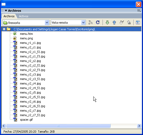Collapse the Archivos panel disclosure triangle

click(6, 11)
